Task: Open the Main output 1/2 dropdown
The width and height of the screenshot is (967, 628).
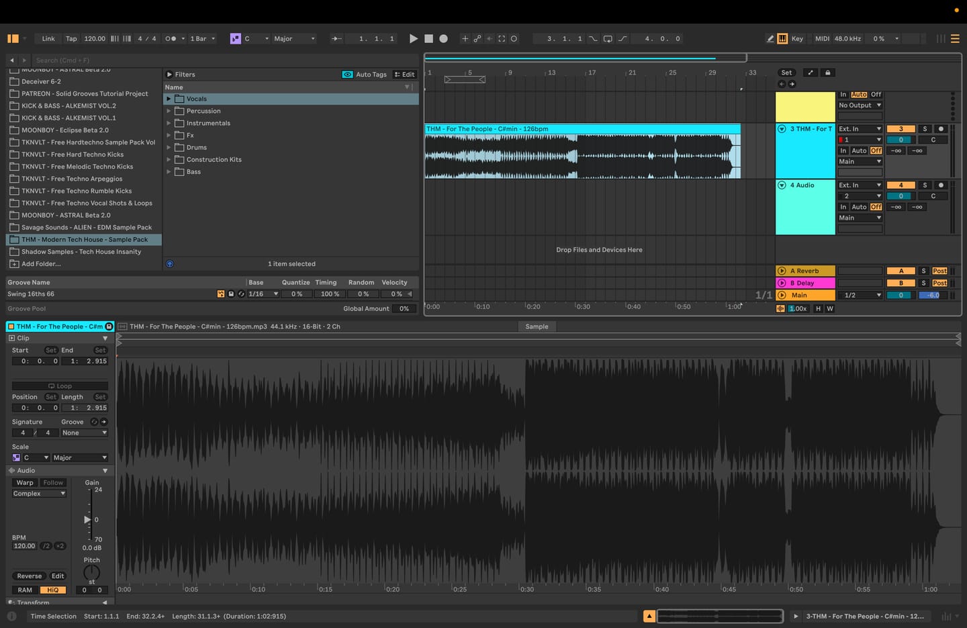Action: [862, 296]
